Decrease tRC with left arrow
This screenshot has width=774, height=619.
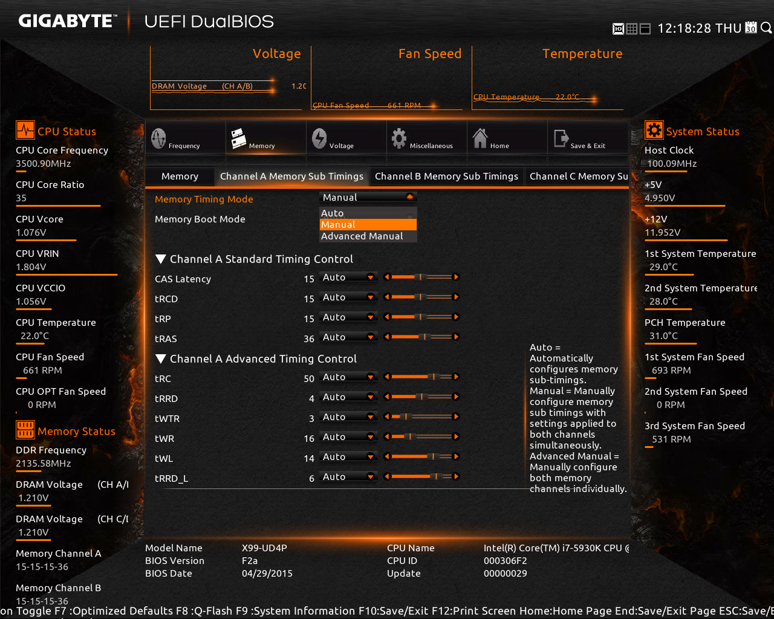pyautogui.click(x=387, y=377)
